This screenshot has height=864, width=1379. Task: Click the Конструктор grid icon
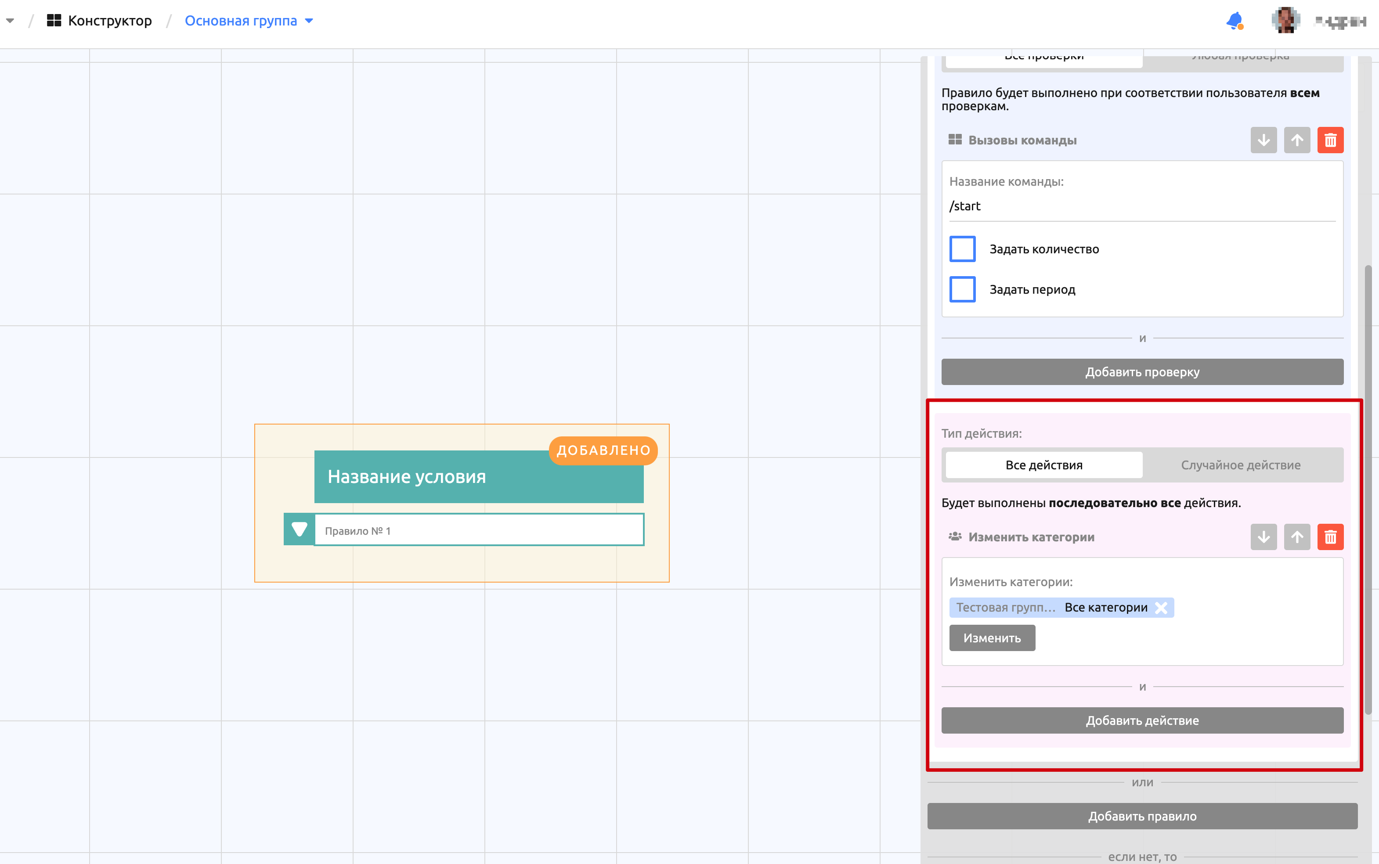(54, 21)
